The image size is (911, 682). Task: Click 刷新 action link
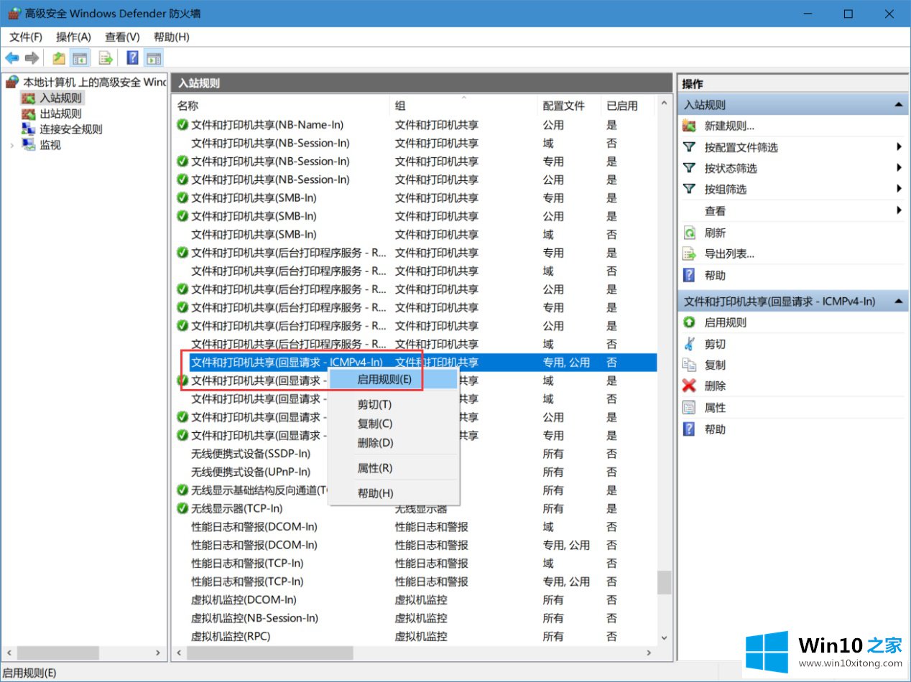[715, 233]
